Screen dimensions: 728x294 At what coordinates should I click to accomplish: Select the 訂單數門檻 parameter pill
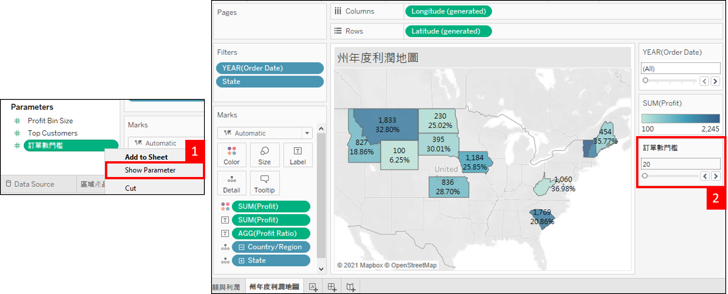coord(71,145)
